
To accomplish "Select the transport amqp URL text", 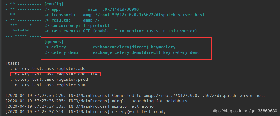I will pos(144,15).
